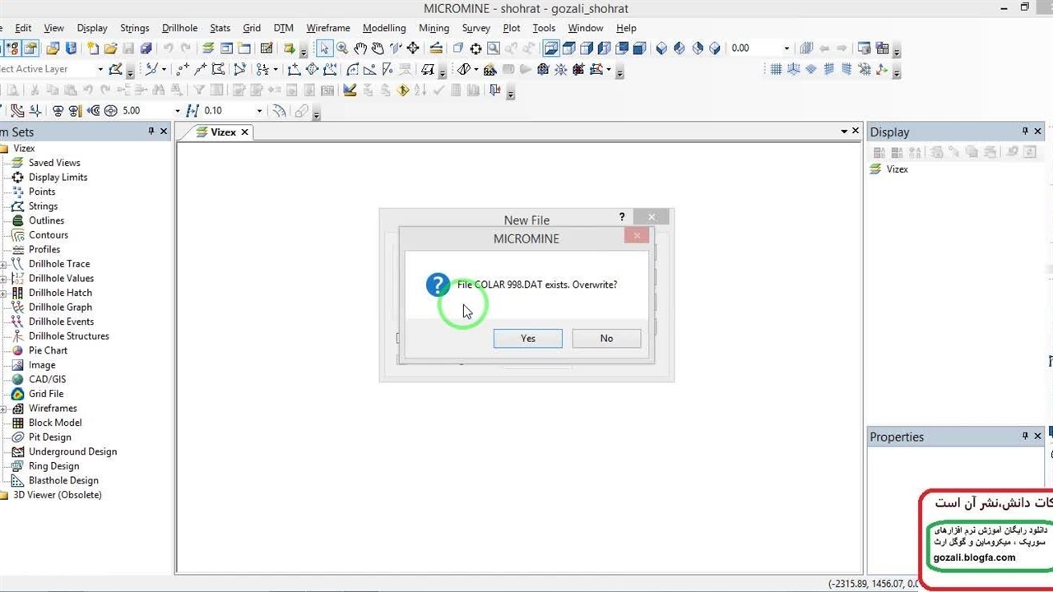
Task: Click the open folder toolbar icon
Action: 110,49
